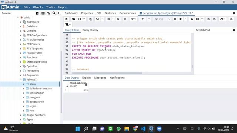
Task: Click the Delete rows trash icon
Action: 125,19
